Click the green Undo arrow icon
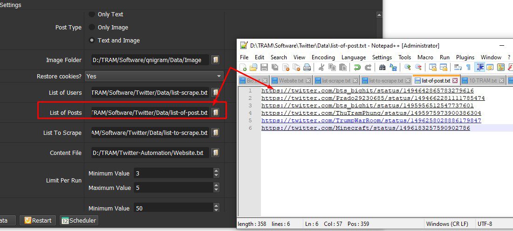This screenshot has height=231, width=513. [357, 68]
